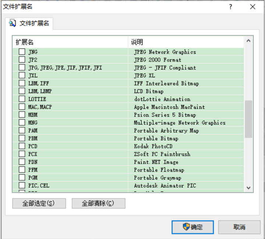Select 'Portable Graymap' description

pyautogui.click(x=158, y=178)
